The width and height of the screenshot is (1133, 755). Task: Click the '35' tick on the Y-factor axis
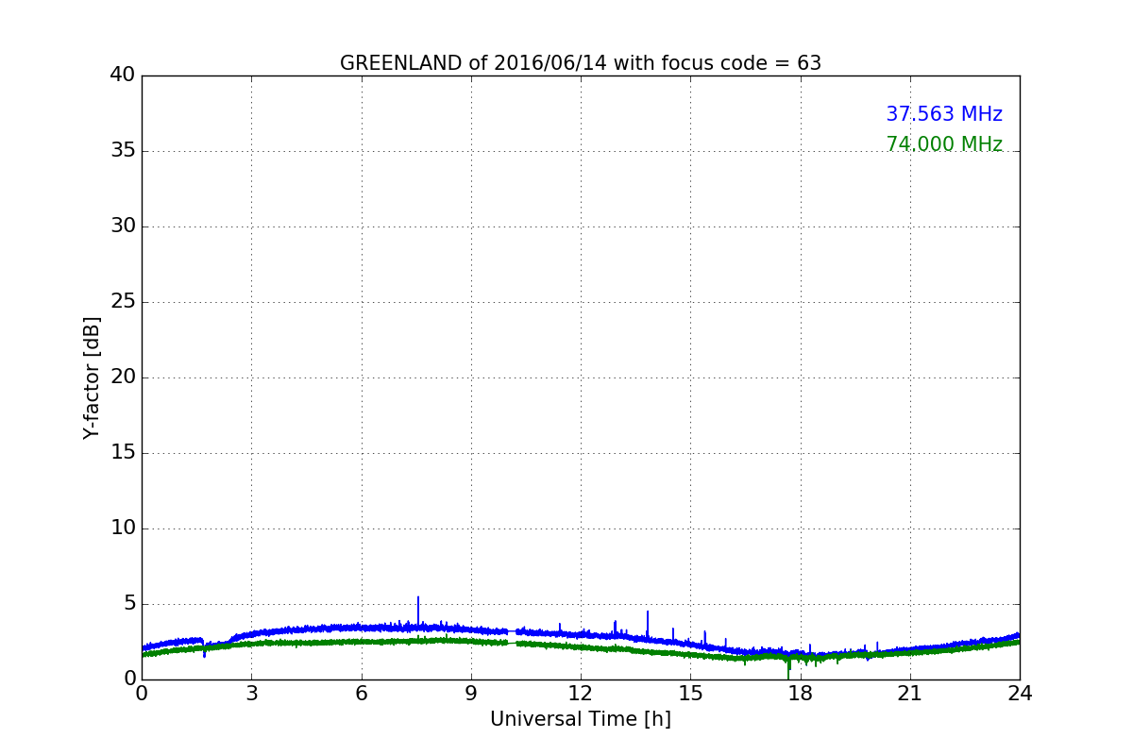coord(124,150)
